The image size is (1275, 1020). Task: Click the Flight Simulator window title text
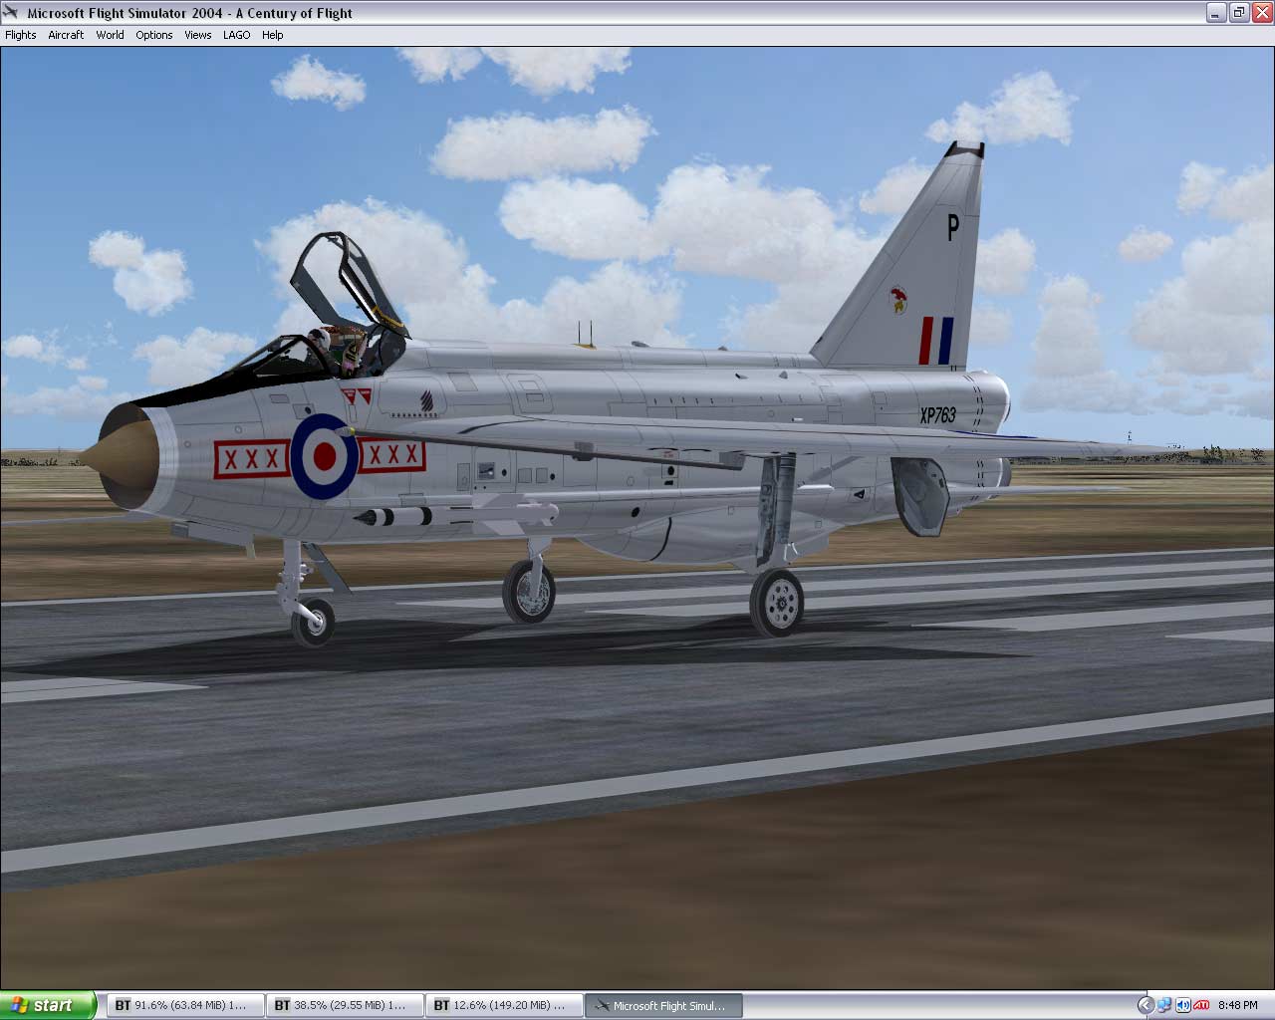pyautogui.click(x=190, y=13)
